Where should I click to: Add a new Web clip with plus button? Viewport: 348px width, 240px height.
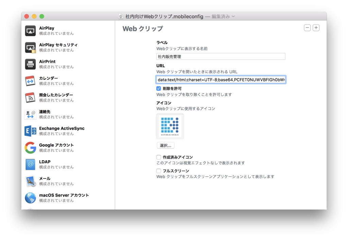[x=316, y=28]
